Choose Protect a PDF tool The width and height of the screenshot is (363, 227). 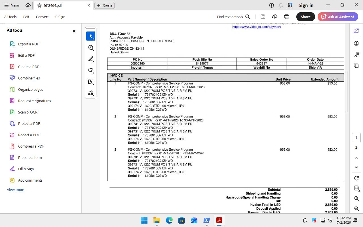29,123
